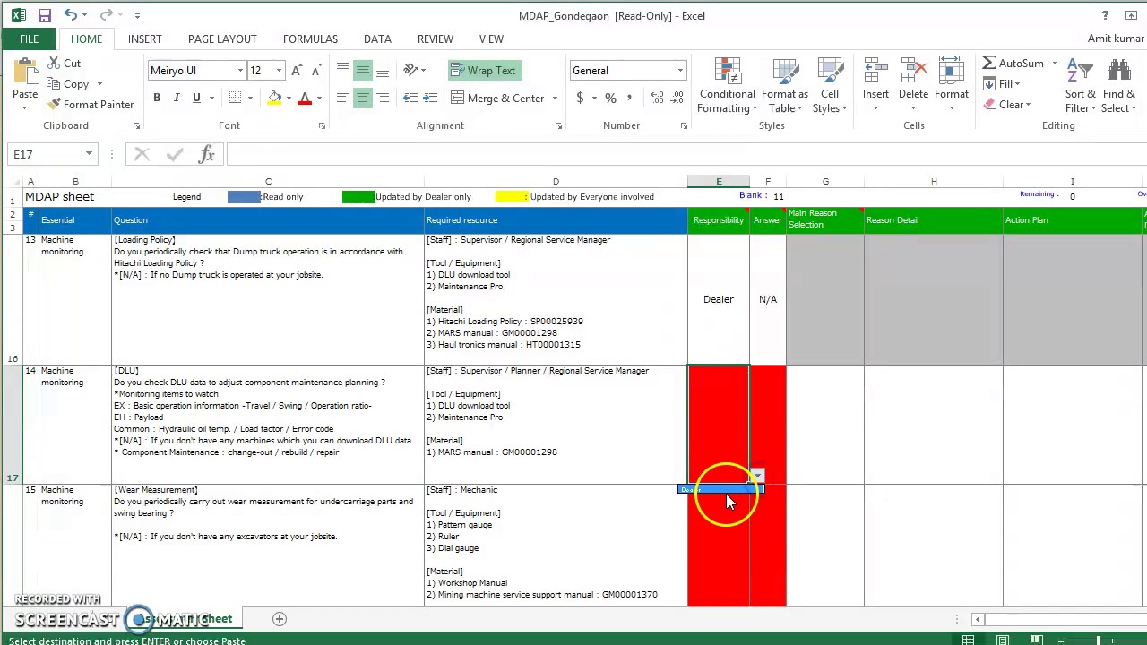Align text to the left

[x=343, y=98]
